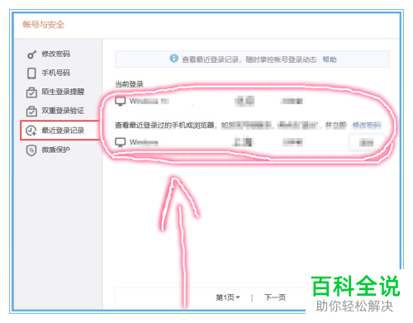Click the 当前登录 section label
Viewport: 413px width, 323px height.
point(129,84)
